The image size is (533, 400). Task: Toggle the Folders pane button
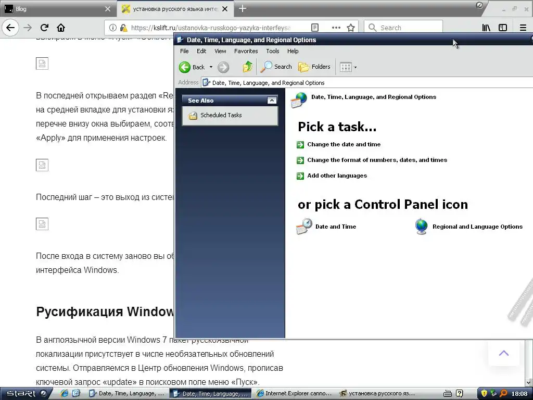[314, 67]
